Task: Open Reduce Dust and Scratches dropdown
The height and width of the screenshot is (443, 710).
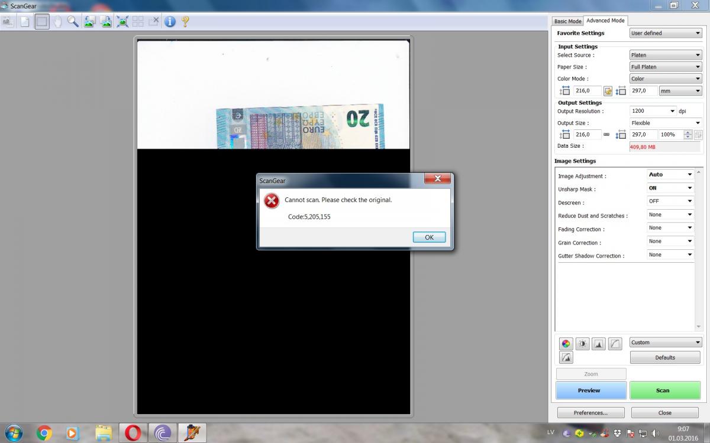Action: pyautogui.click(x=670, y=214)
